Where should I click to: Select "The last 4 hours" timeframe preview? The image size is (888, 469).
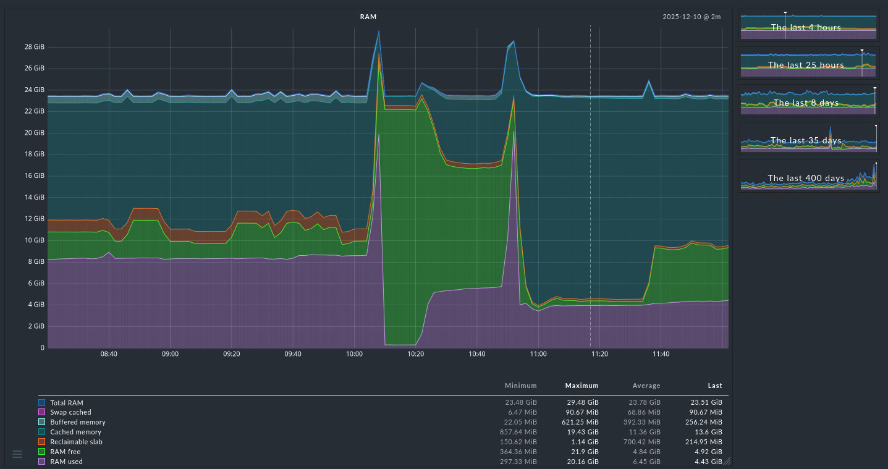point(808,26)
